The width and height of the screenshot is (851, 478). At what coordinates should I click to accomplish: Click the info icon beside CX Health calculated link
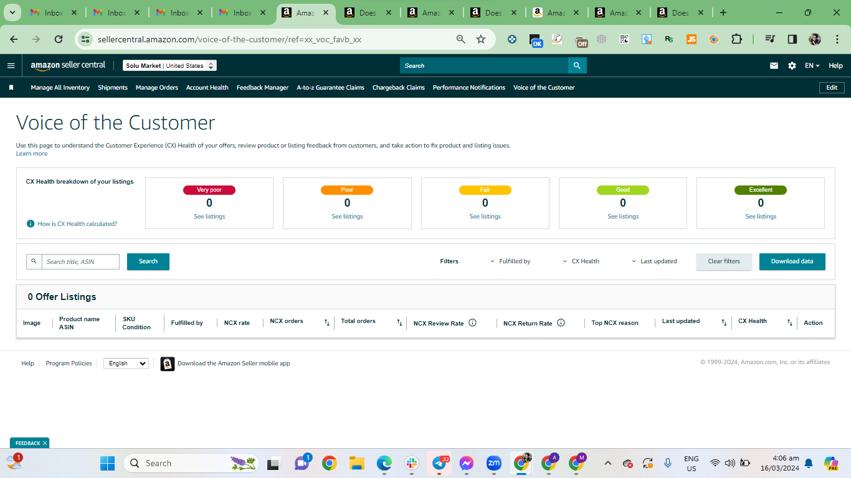pos(31,223)
